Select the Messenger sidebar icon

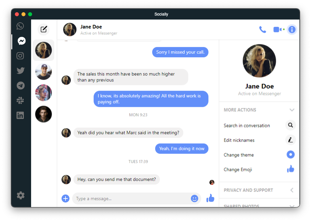click(22, 41)
